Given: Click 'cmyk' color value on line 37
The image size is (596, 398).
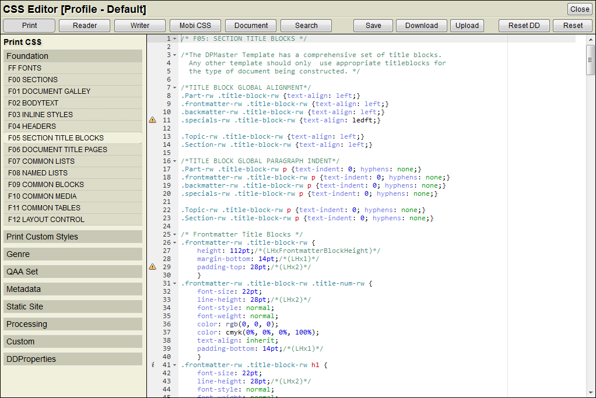Looking at the screenshot, I should point(234,332).
